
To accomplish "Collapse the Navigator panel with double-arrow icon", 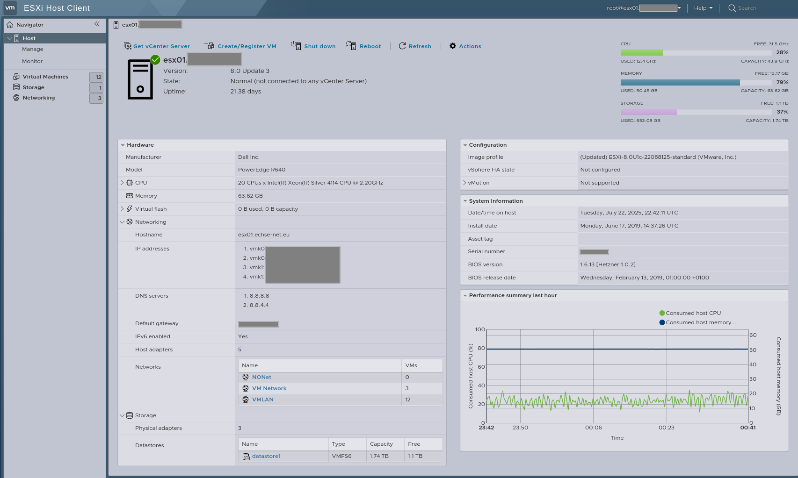I will [97, 24].
